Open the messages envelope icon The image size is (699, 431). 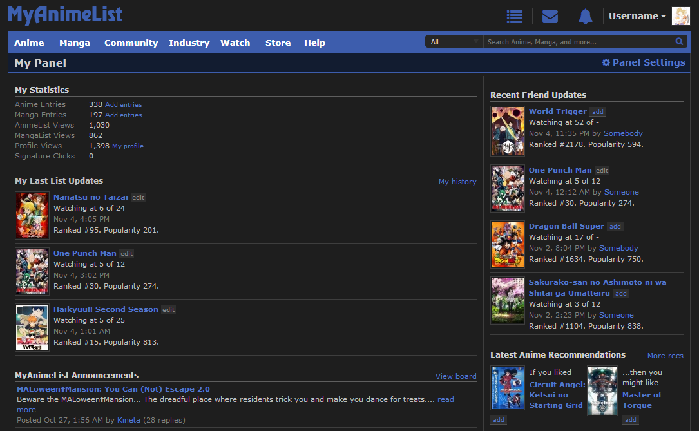coord(550,17)
